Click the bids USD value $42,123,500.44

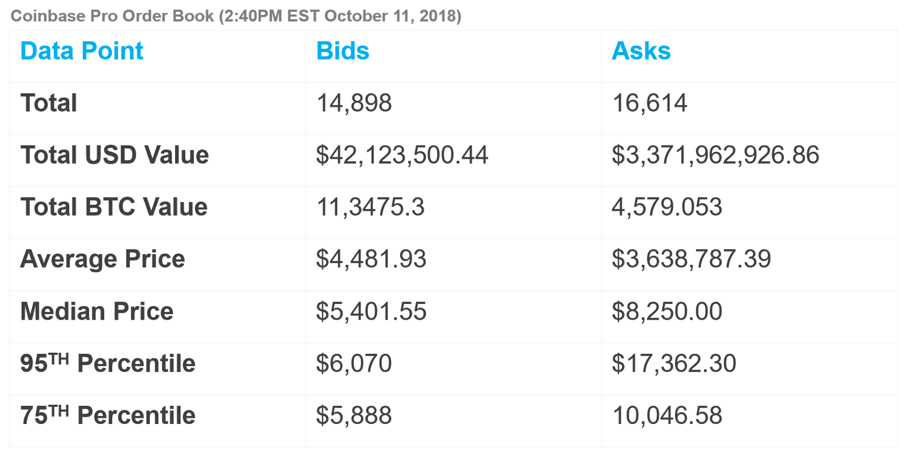coord(402,155)
